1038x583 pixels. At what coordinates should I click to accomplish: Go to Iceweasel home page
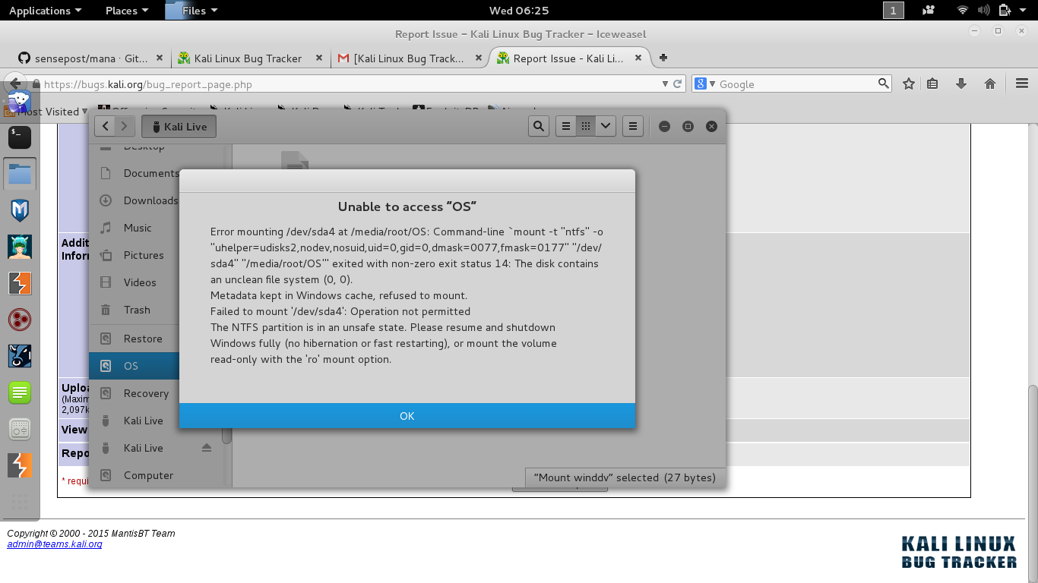coord(989,84)
